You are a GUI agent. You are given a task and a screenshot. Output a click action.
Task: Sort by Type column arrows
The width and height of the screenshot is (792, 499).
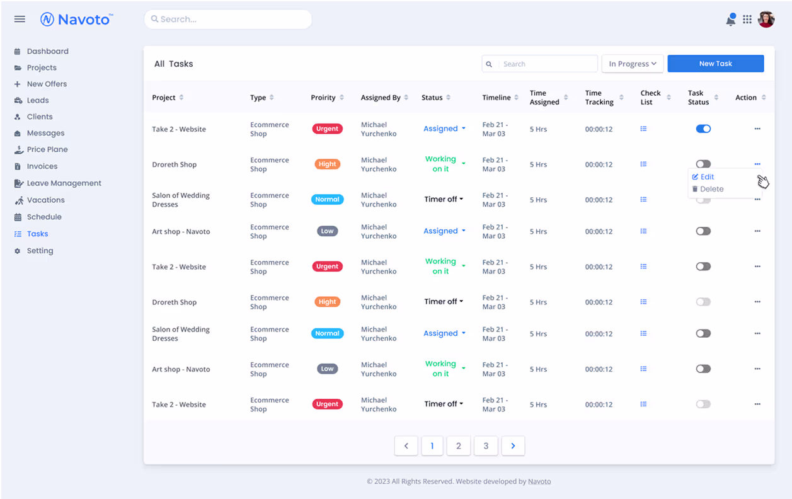click(272, 98)
